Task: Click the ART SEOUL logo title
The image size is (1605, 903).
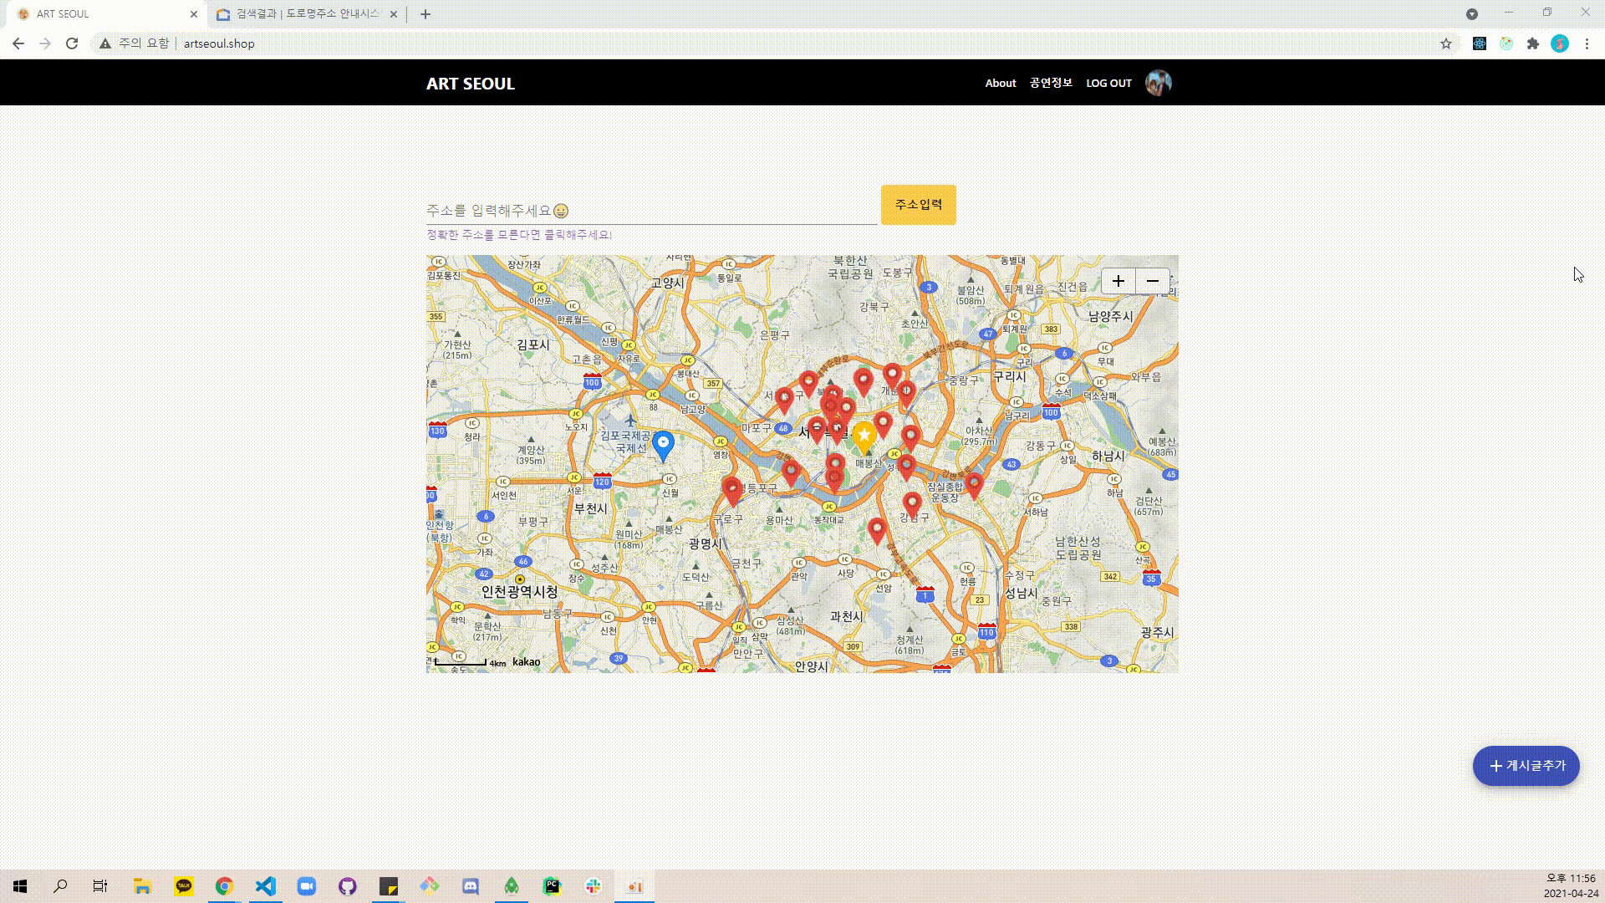Action: (x=471, y=84)
